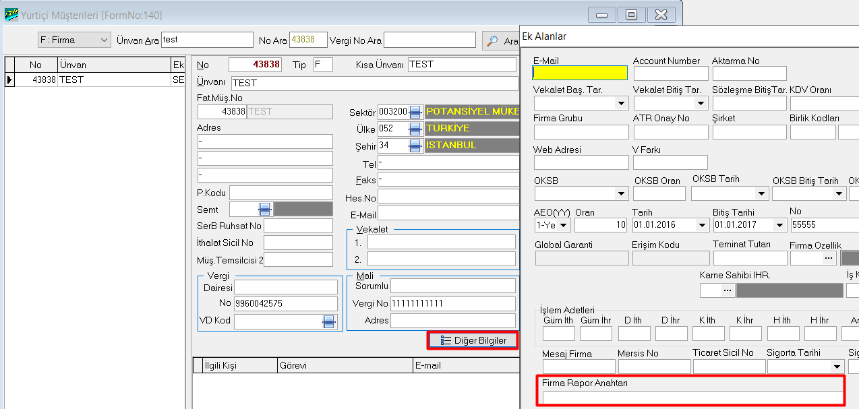Click the No Ara field with 43838
Viewport: 859px width, 409px height.
(308, 40)
